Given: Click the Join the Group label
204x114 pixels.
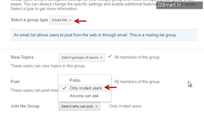Looking at the screenshot, I should coord(25,106).
